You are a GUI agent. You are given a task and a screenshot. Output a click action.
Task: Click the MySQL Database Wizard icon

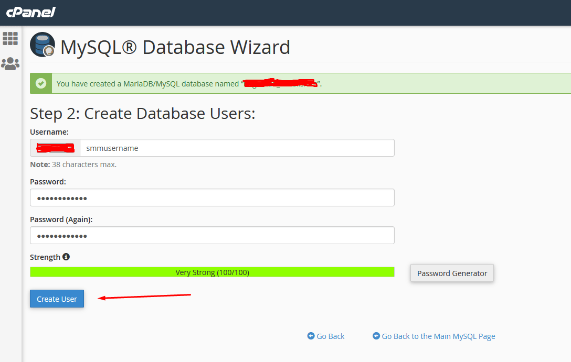[x=43, y=45]
